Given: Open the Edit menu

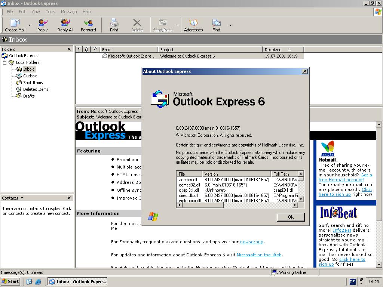Looking at the screenshot, I should pyautogui.click(x=22, y=12).
